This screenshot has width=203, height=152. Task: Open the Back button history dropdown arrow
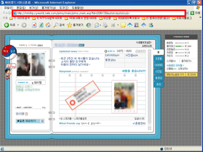(18, 25)
